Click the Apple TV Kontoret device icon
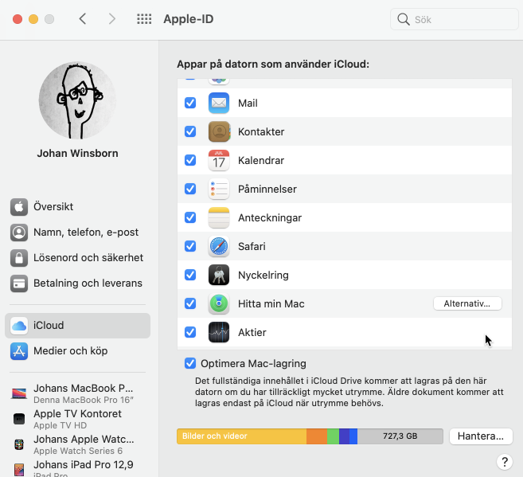The width and height of the screenshot is (523, 477). pyautogui.click(x=19, y=419)
